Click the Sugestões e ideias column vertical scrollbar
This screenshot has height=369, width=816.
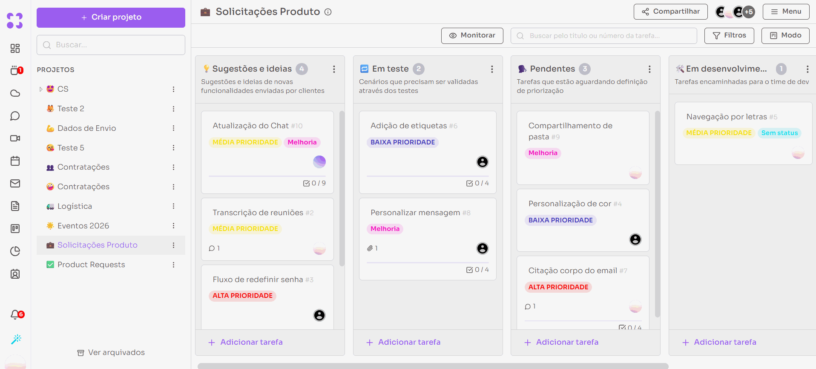pos(342,188)
